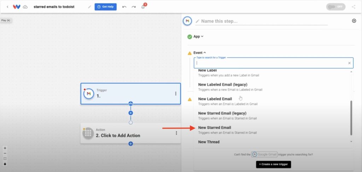Click the Name this step field
This screenshot has width=362, height=172.
click(261, 21)
